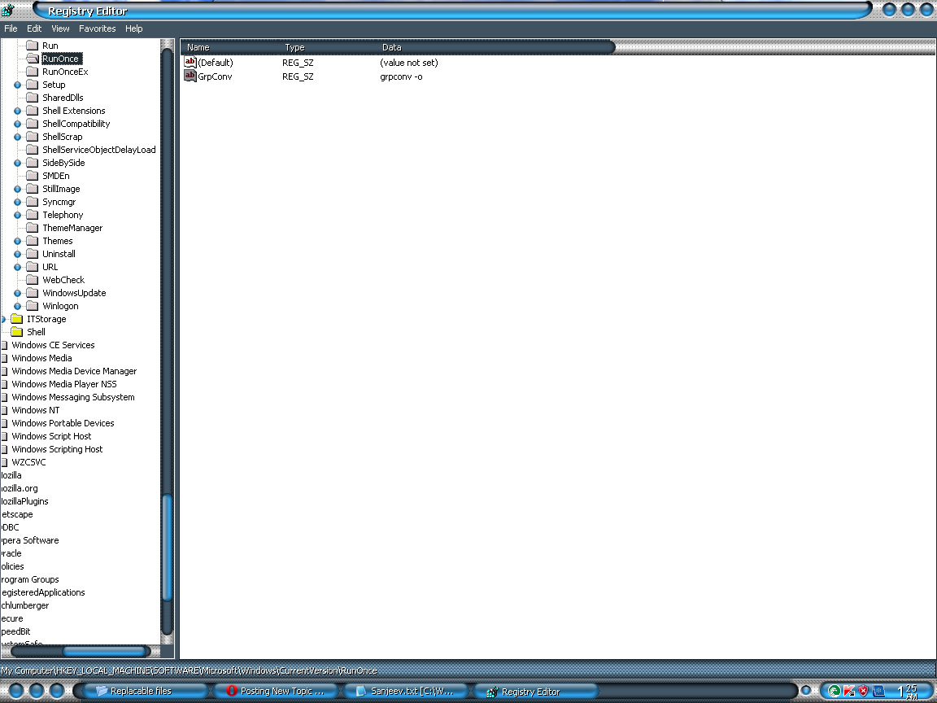Switch to Posting New Topic Opera window

[275, 691]
